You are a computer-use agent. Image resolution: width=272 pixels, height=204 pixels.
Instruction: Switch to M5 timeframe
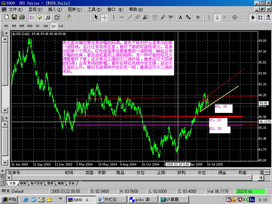(14, 26)
